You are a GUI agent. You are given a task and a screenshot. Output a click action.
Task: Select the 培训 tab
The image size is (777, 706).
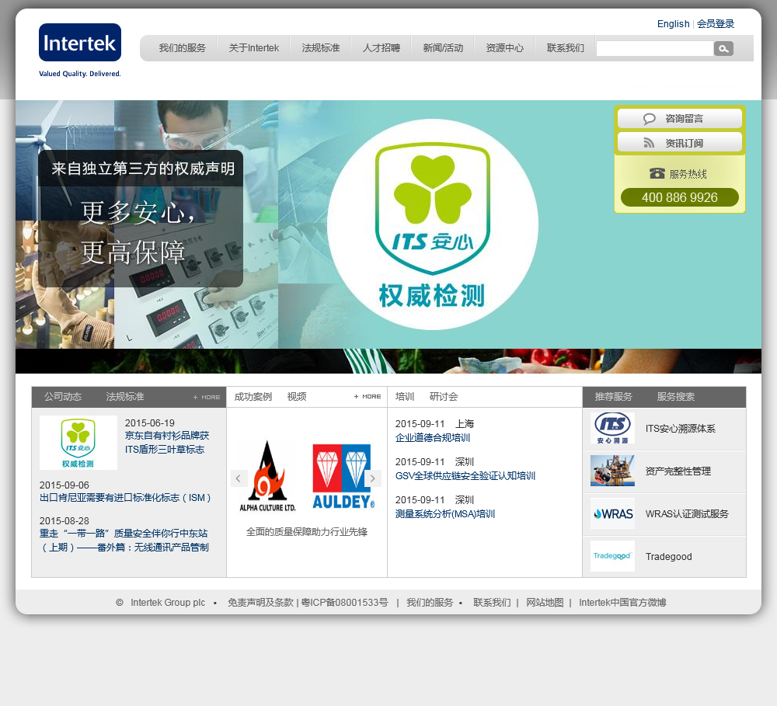click(405, 397)
